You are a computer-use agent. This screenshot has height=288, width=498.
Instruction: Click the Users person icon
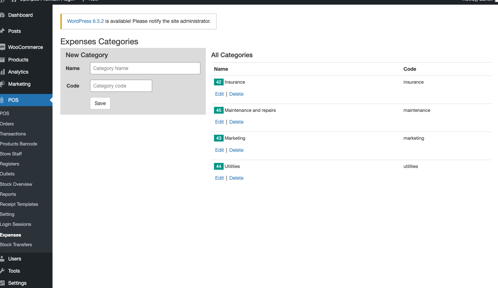coord(2,259)
